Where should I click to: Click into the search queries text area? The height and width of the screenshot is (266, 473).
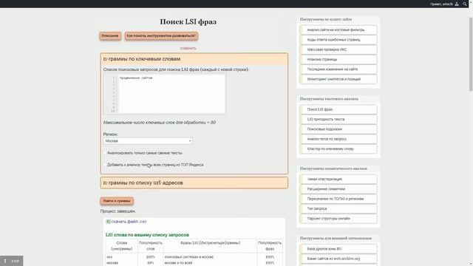(172, 94)
